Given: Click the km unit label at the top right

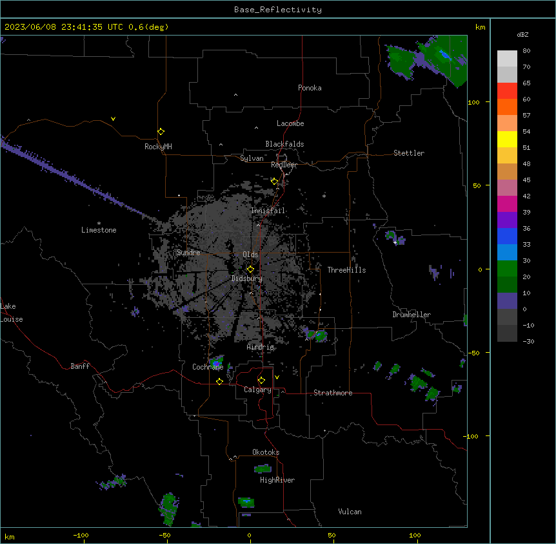Looking at the screenshot, I should tap(481, 27).
